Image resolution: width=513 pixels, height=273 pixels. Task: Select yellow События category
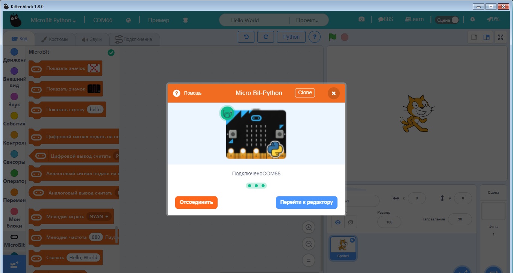click(x=14, y=116)
